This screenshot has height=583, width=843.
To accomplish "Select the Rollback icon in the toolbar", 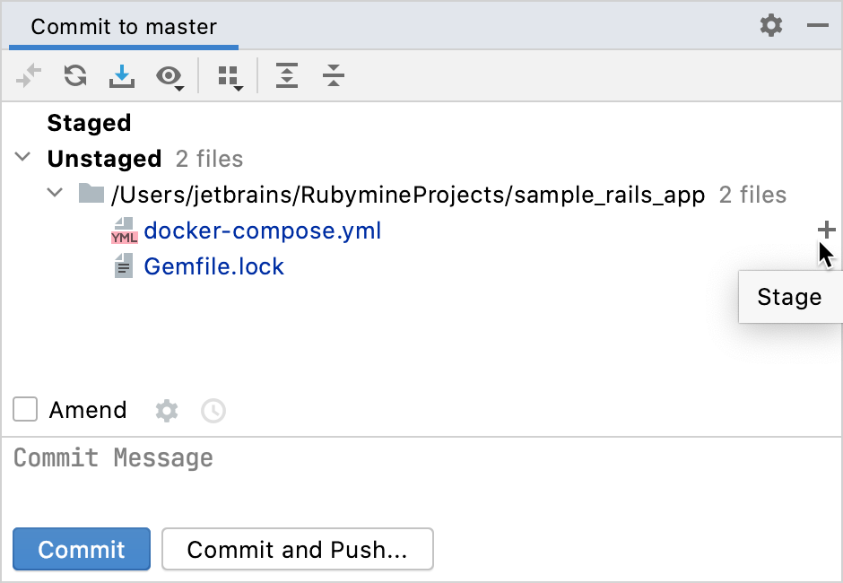I will click(x=28, y=76).
